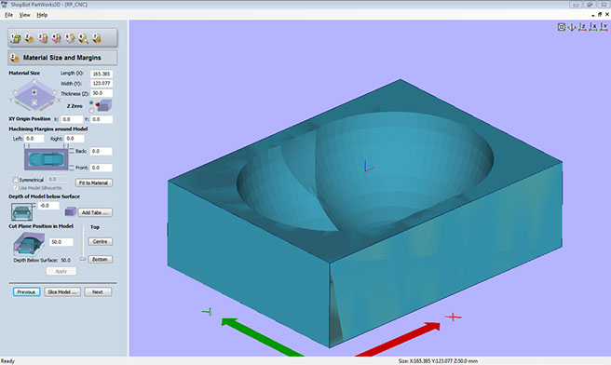Image resolution: width=611 pixels, height=365 pixels.
Task: Restore the inner document window
Action: [x=600, y=14]
